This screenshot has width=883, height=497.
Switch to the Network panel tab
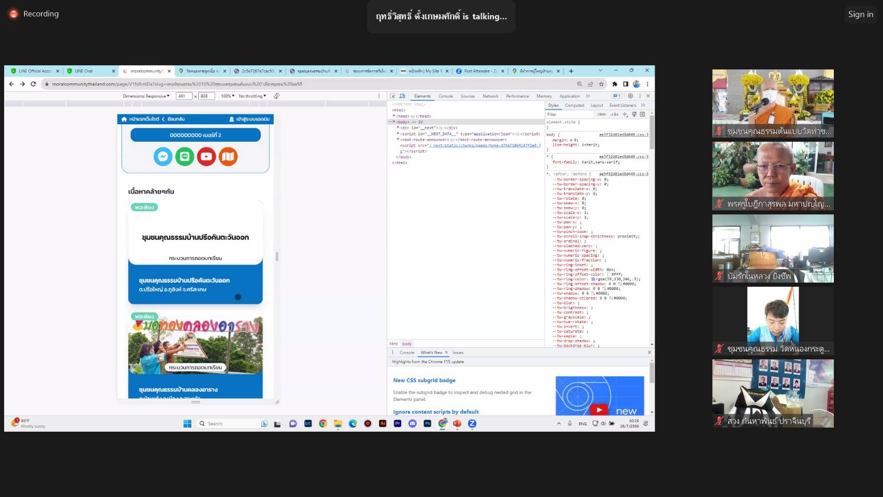[x=490, y=96]
